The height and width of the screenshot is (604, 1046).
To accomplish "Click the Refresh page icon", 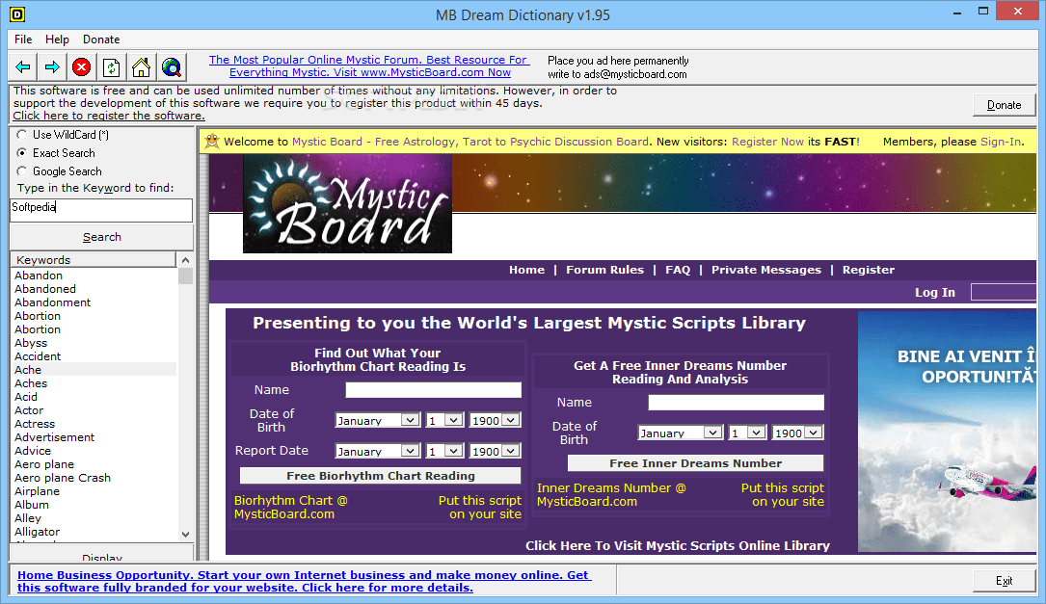I will pyautogui.click(x=111, y=66).
